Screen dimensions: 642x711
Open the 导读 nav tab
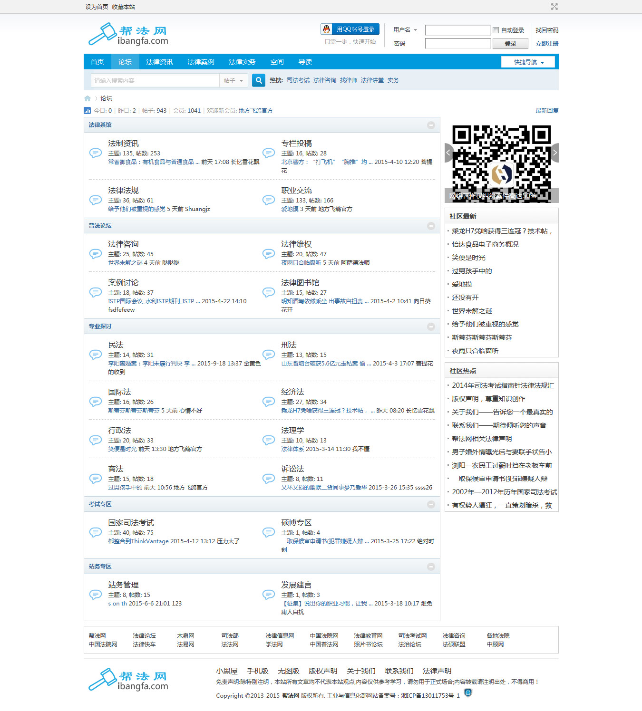[305, 62]
